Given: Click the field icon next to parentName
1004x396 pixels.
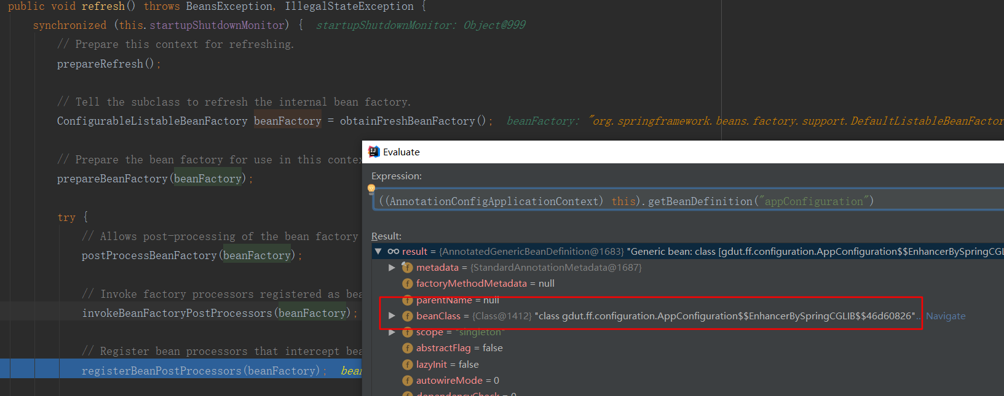Looking at the screenshot, I should point(407,300).
